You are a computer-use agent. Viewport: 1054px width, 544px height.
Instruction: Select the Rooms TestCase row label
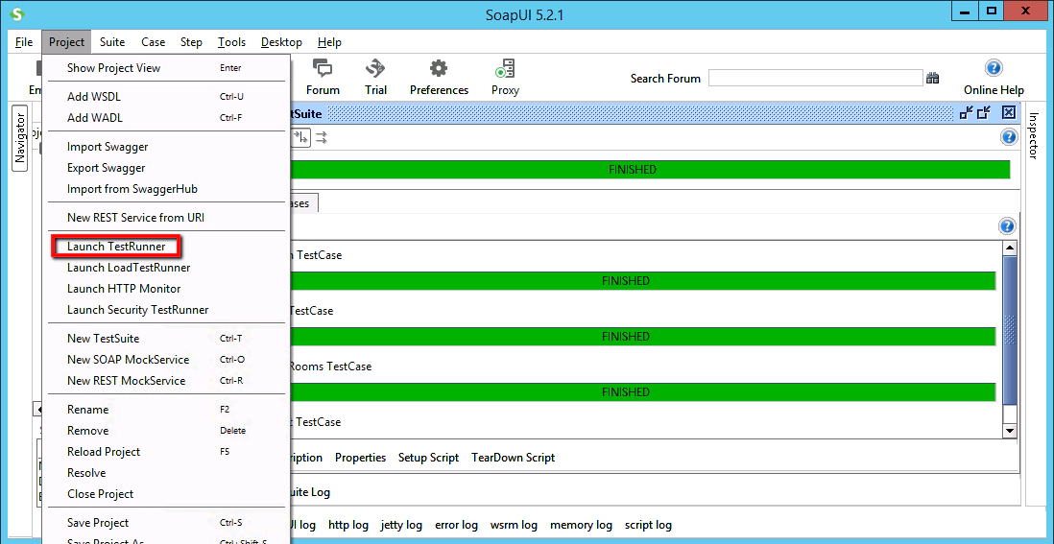[x=330, y=367]
